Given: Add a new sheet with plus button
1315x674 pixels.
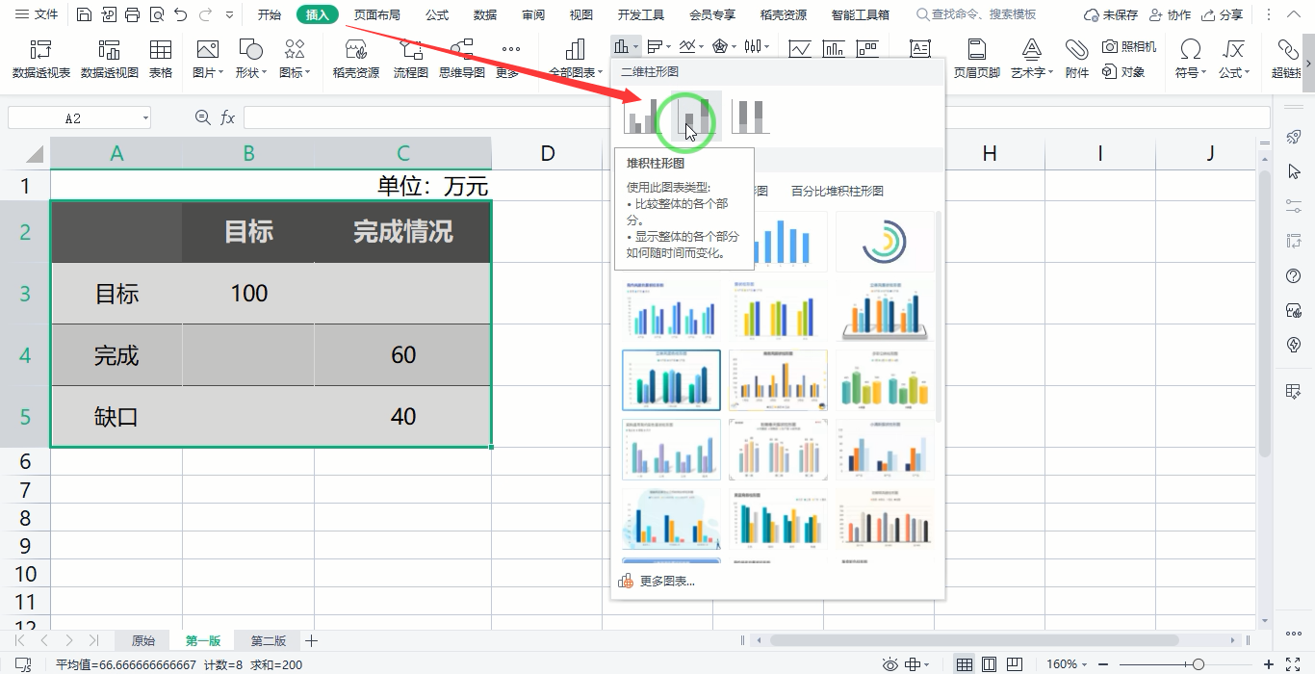Looking at the screenshot, I should click(x=311, y=640).
